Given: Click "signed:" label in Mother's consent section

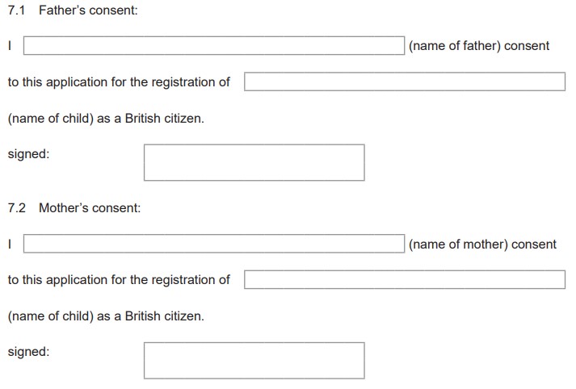Looking at the screenshot, I should (x=28, y=352).
